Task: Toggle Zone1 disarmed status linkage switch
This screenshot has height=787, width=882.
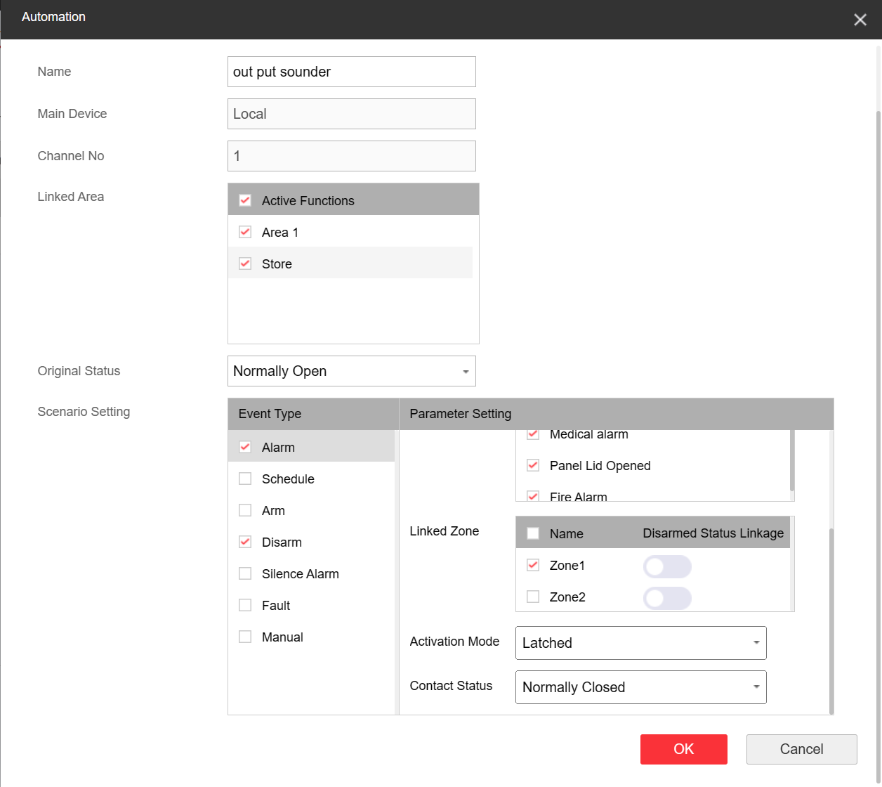Action: coord(667,566)
